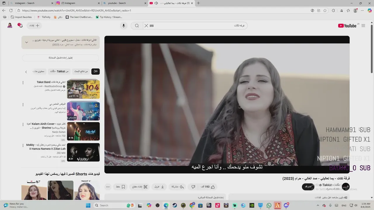The width and height of the screenshot is (374, 210).
Task: Switch language via ENG indicator
Action: (344, 205)
